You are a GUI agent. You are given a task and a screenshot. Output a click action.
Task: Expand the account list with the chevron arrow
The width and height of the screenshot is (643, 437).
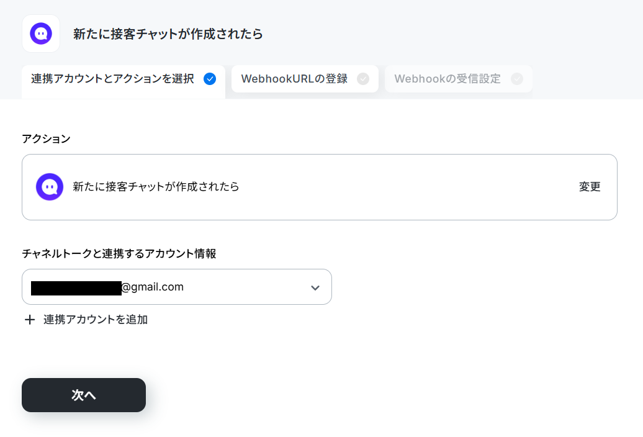pyautogui.click(x=315, y=288)
